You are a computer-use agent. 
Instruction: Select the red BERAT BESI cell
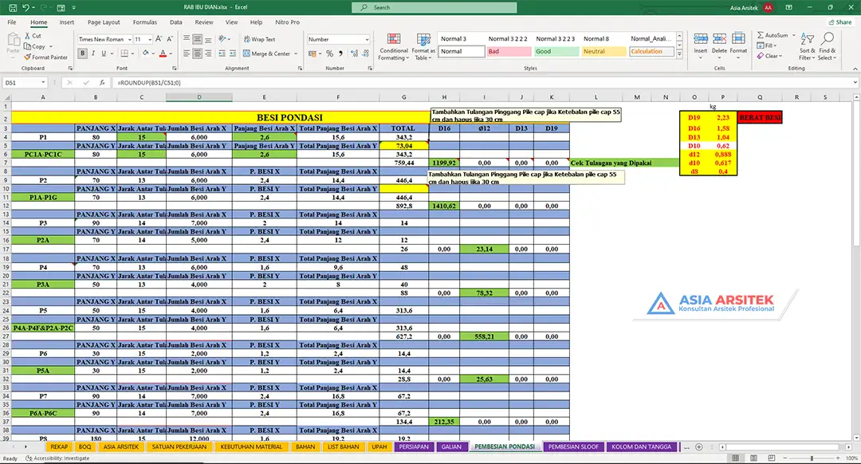tap(760, 117)
